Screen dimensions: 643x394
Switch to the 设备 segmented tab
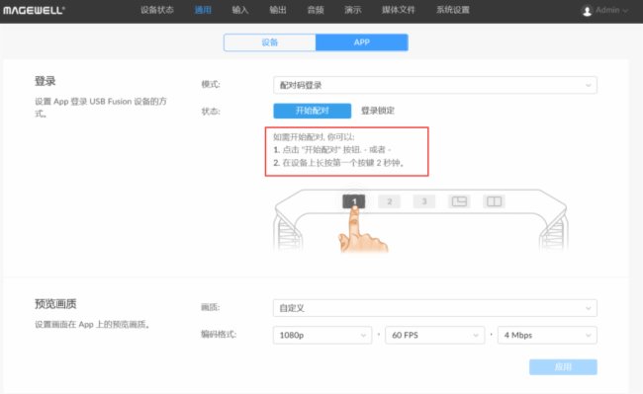click(270, 42)
